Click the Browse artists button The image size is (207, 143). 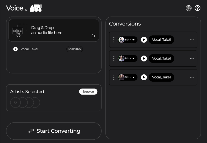pos(88,92)
